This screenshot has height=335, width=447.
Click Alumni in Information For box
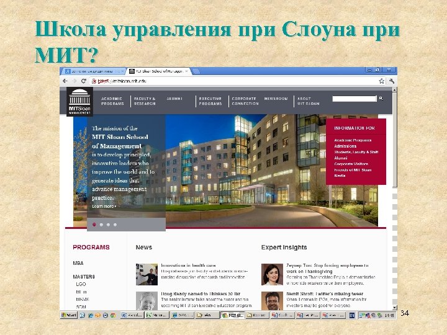coord(341,158)
